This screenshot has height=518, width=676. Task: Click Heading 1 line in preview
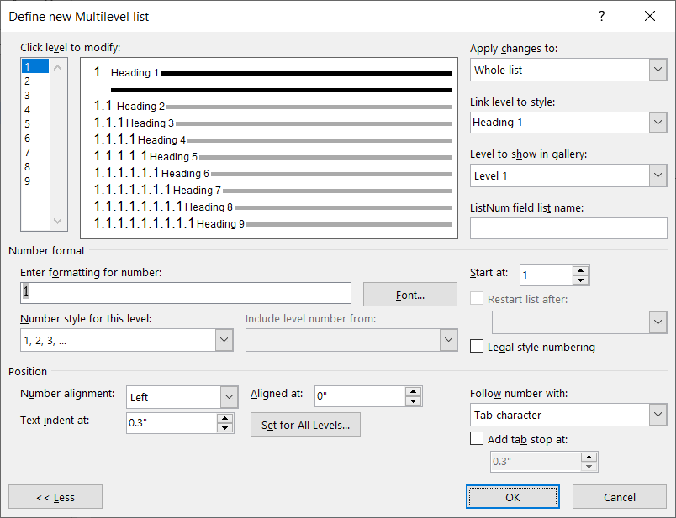click(272, 73)
